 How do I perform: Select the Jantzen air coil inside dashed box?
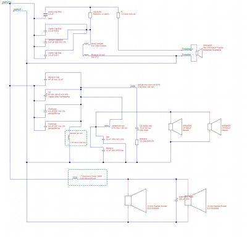click(x=70, y=138)
